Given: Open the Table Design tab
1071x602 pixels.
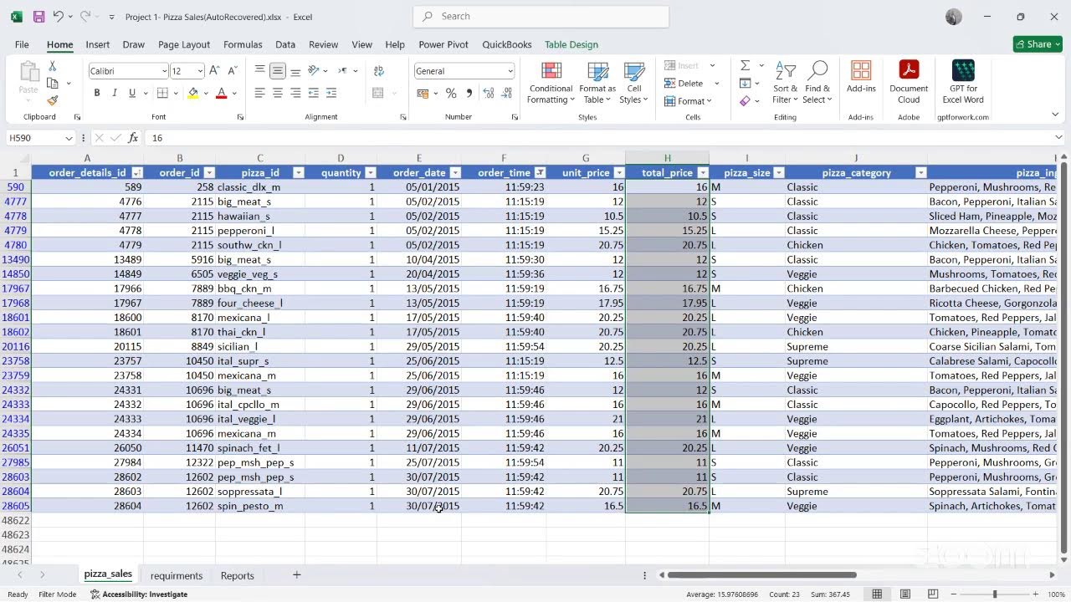Looking at the screenshot, I should coord(571,44).
